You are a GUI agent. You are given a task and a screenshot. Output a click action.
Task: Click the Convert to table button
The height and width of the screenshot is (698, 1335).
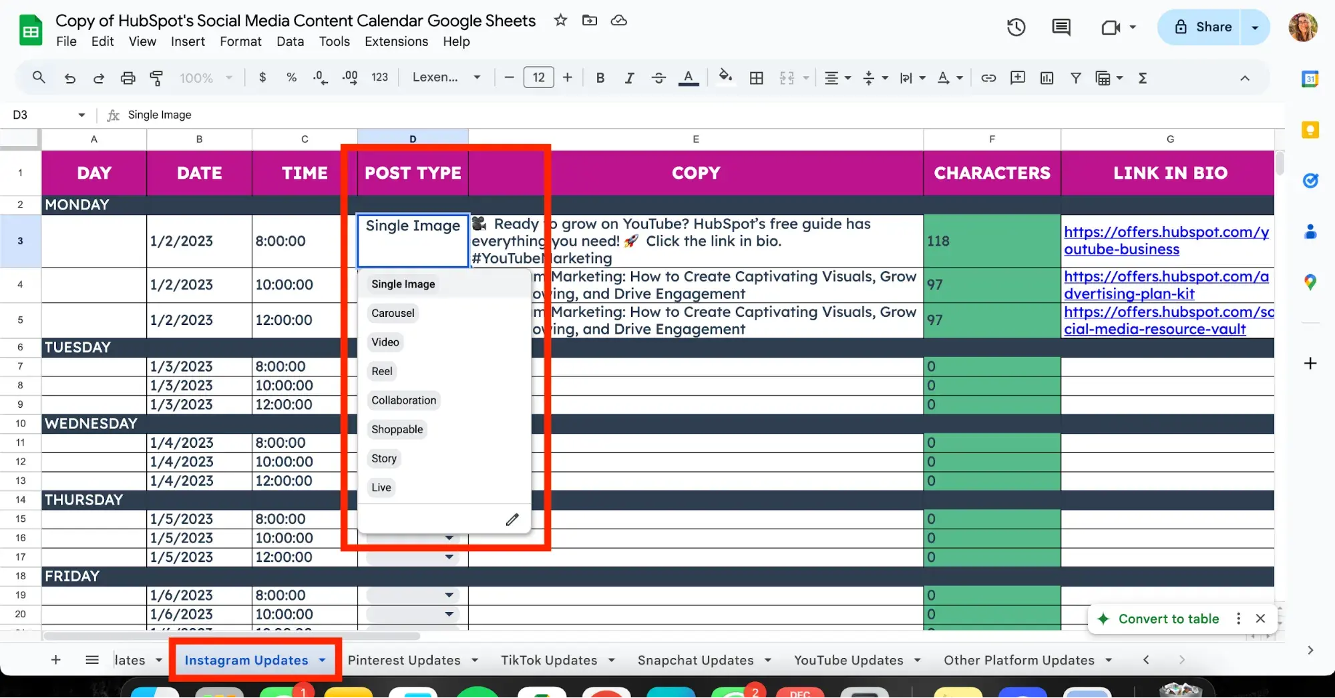tap(1168, 619)
